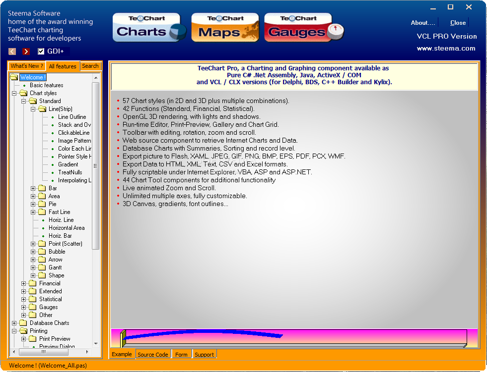This screenshot has height=372, width=487.
Task: Visit www.steema.com link
Action: [446, 49]
